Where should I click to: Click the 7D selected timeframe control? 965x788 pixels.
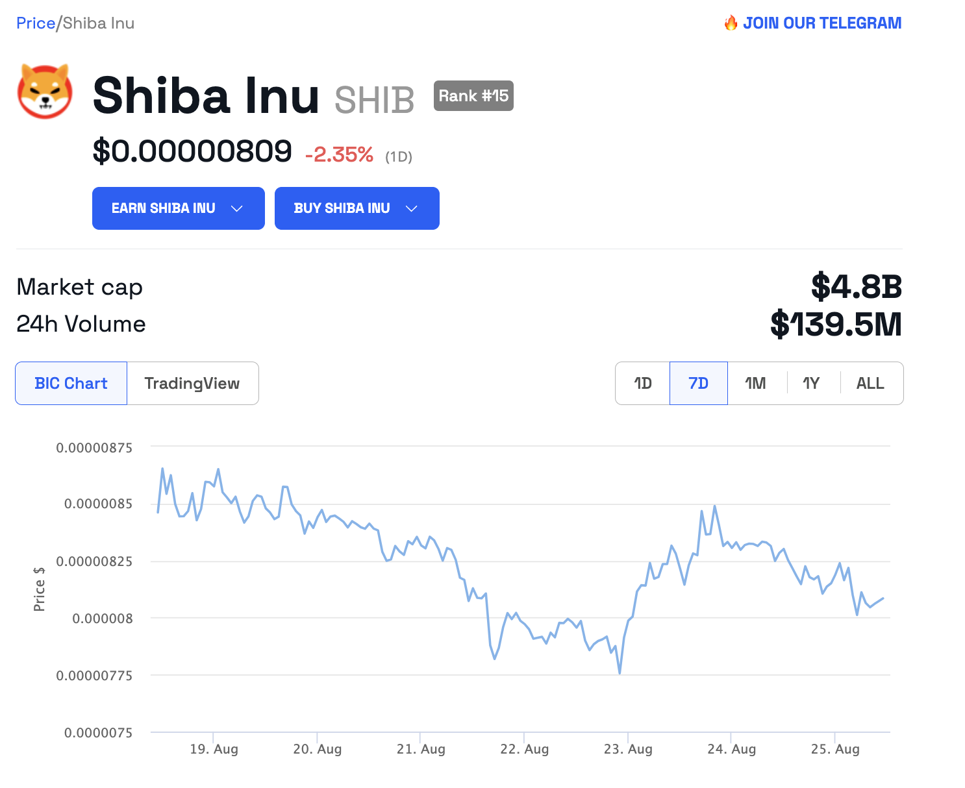[x=698, y=383]
